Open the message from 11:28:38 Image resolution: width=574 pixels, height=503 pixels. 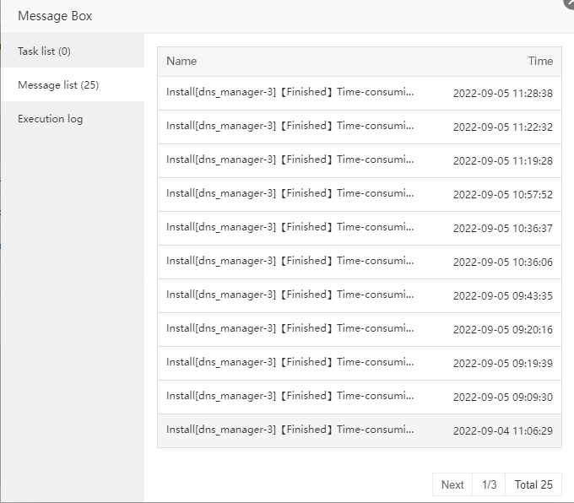(290, 93)
